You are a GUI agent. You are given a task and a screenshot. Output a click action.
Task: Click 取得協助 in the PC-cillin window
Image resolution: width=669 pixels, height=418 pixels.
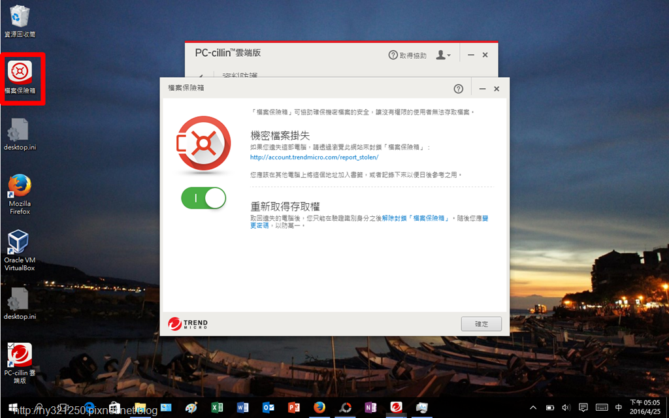[x=408, y=55]
